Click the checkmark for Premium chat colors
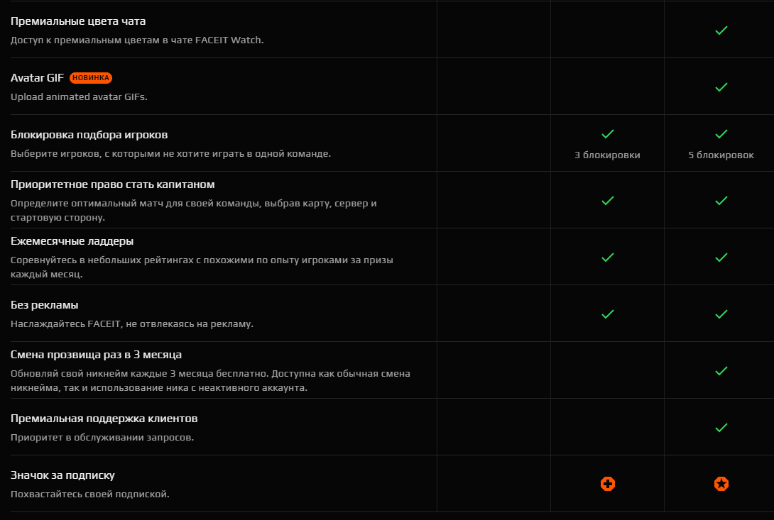 [721, 31]
